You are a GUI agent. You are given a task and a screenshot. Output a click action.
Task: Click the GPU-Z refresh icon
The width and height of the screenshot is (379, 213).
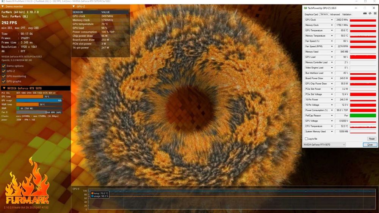click(x=370, y=14)
